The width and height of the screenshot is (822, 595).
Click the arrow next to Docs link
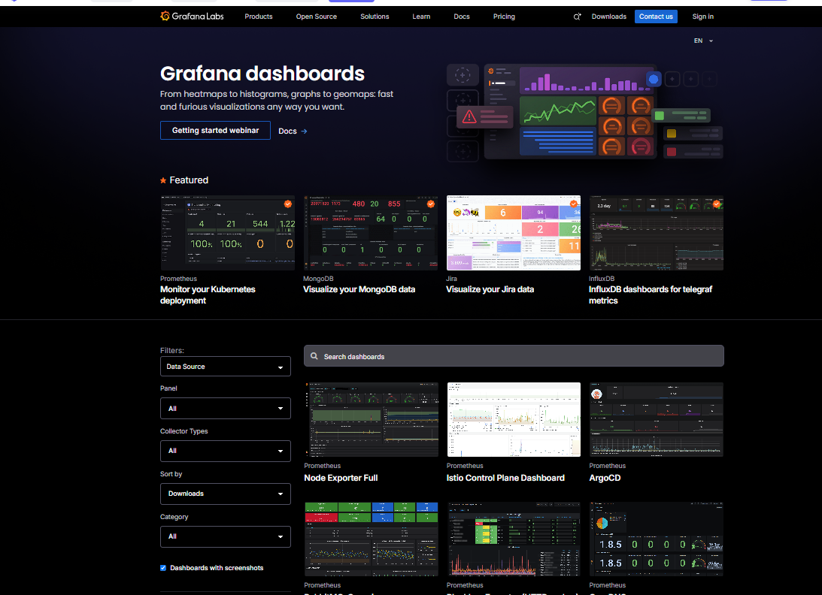point(304,131)
